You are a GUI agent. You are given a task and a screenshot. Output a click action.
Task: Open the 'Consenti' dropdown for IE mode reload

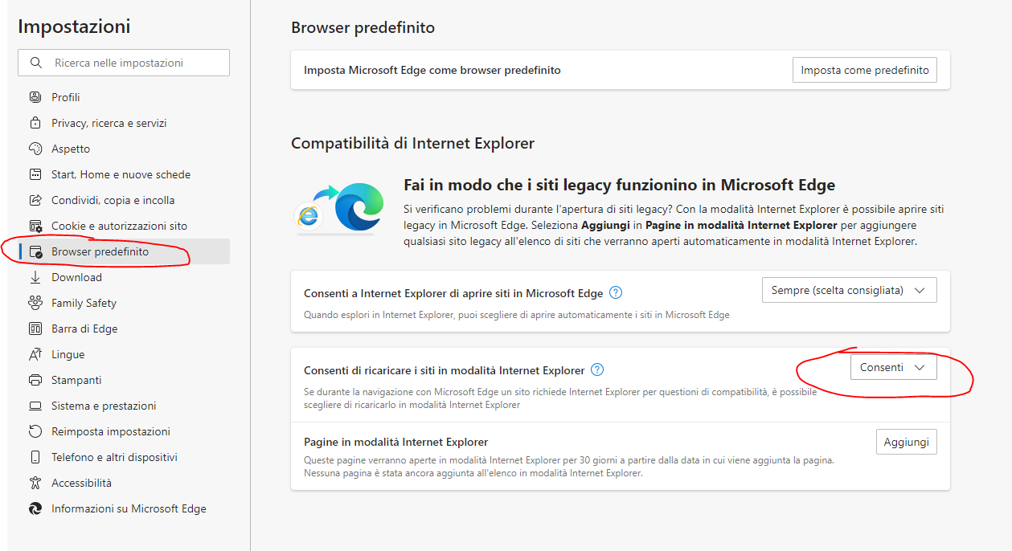pos(893,367)
